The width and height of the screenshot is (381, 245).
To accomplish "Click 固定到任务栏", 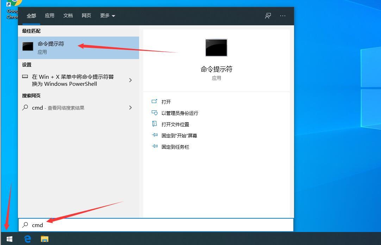I will [x=175, y=147].
